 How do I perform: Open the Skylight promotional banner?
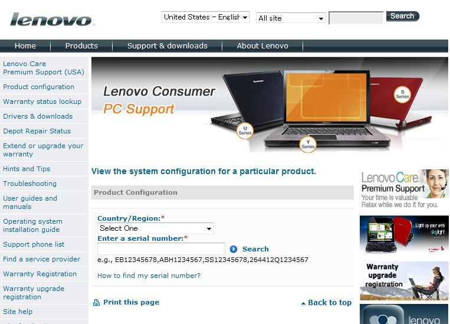point(404,235)
